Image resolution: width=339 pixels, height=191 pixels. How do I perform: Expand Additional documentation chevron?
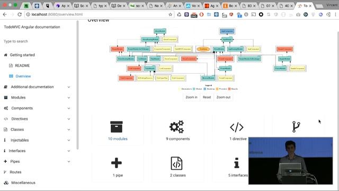coord(69,87)
